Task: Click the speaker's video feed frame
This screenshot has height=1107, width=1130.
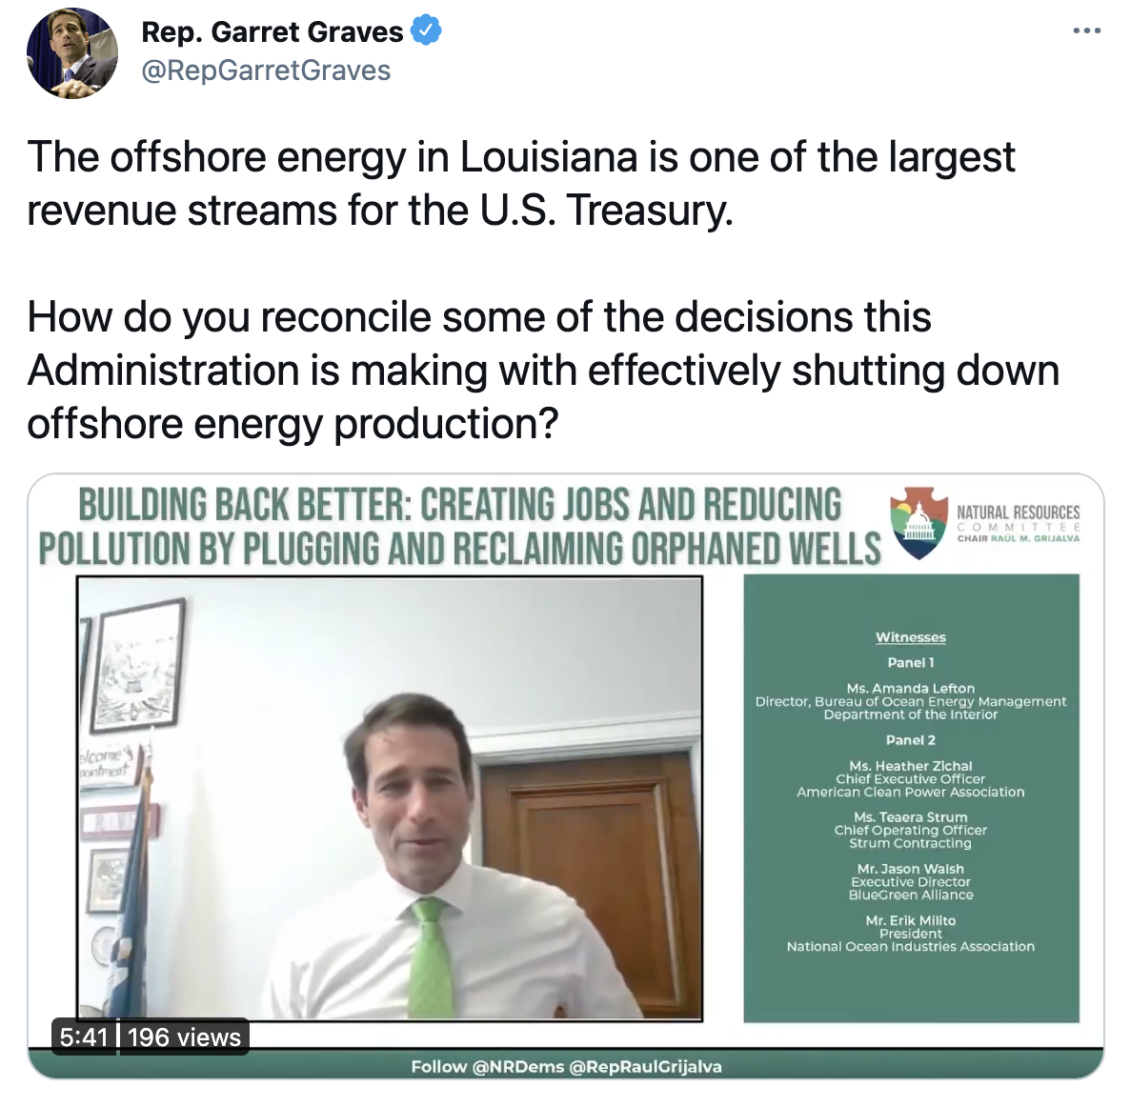Action: (389, 798)
